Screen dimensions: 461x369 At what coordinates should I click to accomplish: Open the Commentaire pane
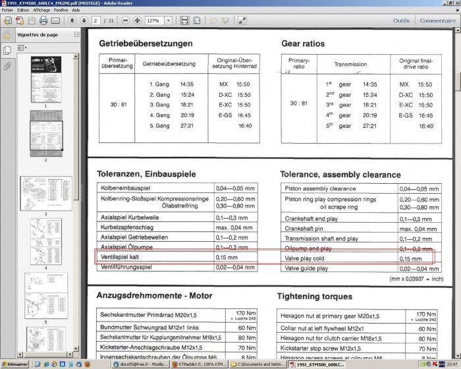point(438,20)
